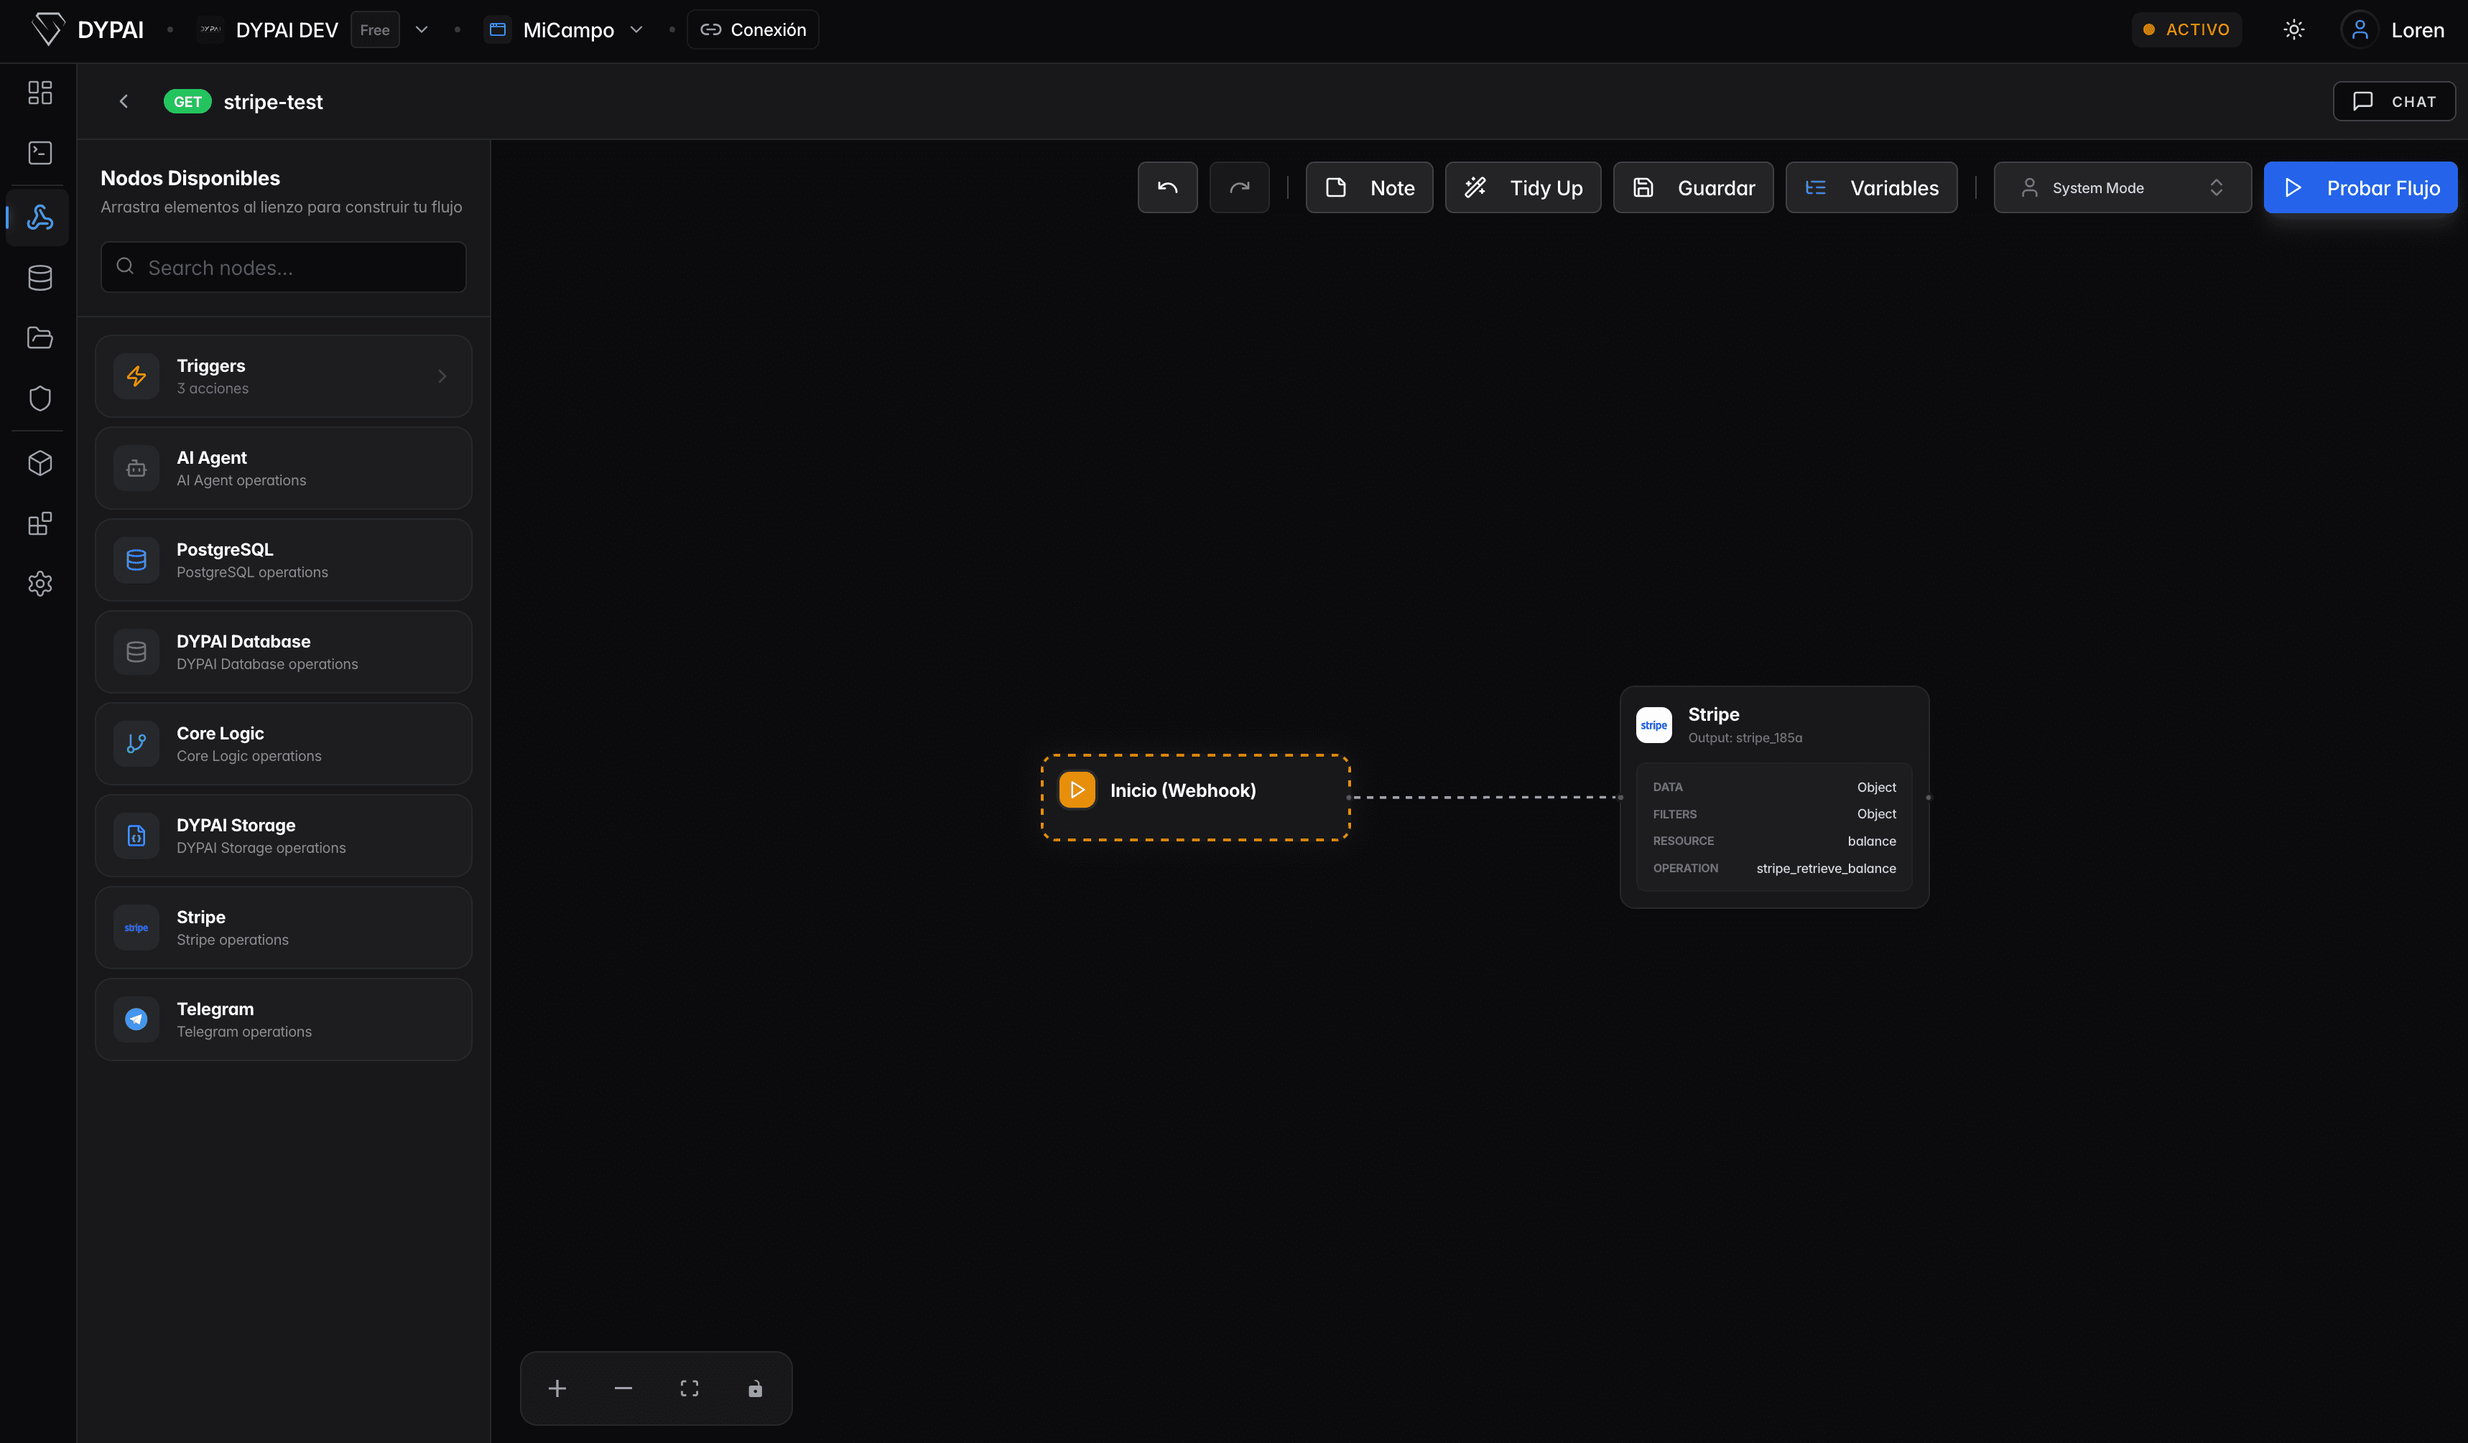Zoom in on the canvas
The height and width of the screenshot is (1443, 2468).
(557, 1388)
